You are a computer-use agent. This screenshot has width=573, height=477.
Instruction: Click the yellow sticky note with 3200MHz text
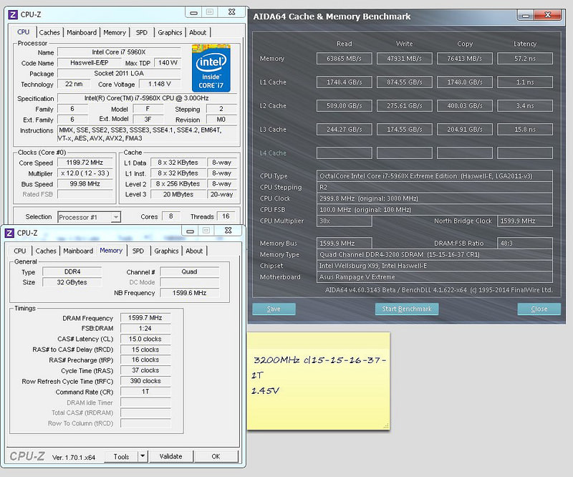pos(319,381)
